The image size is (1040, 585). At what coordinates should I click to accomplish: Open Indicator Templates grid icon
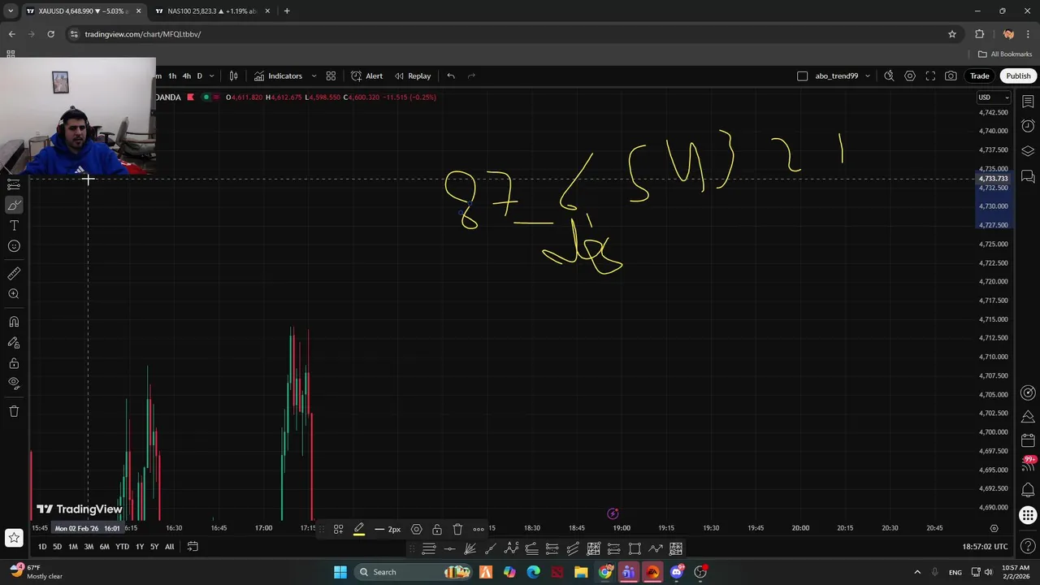pyautogui.click(x=331, y=76)
